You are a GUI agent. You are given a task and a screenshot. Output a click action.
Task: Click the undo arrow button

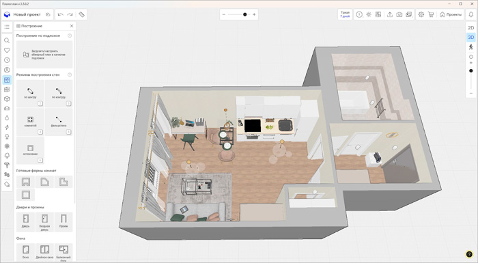pos(60,14)
